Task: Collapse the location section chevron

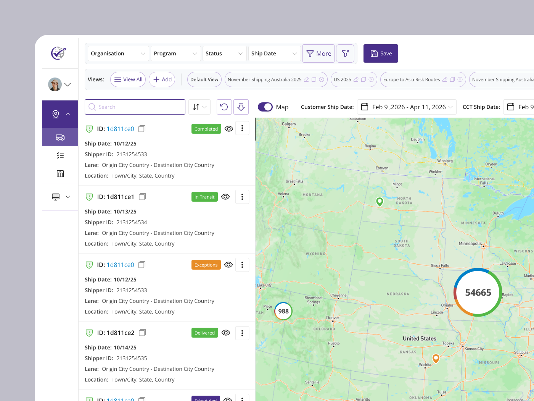Action: pyautogui.click(x=68, y=114)
